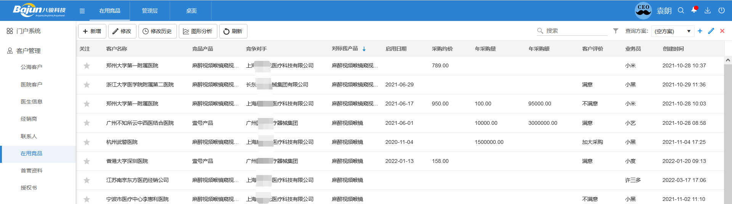Open the 查询方案 dropdown
The width and height of the screenshot is (732, 204).
[673, 31]
